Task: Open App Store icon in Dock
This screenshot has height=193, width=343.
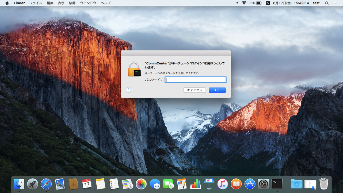Action: (250, 184)
